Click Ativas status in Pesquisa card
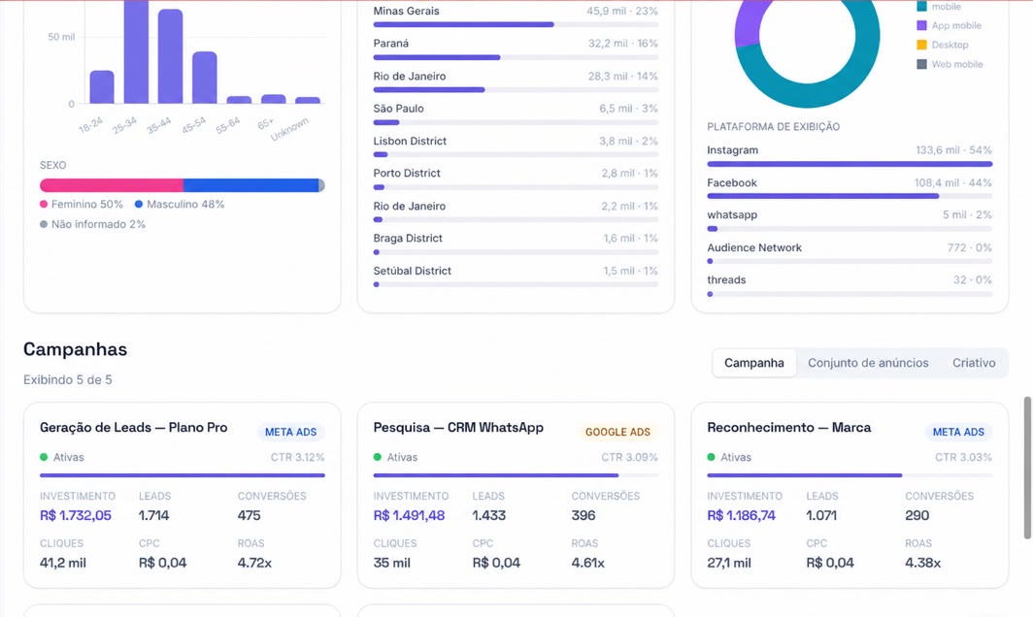 coord(395,457)
